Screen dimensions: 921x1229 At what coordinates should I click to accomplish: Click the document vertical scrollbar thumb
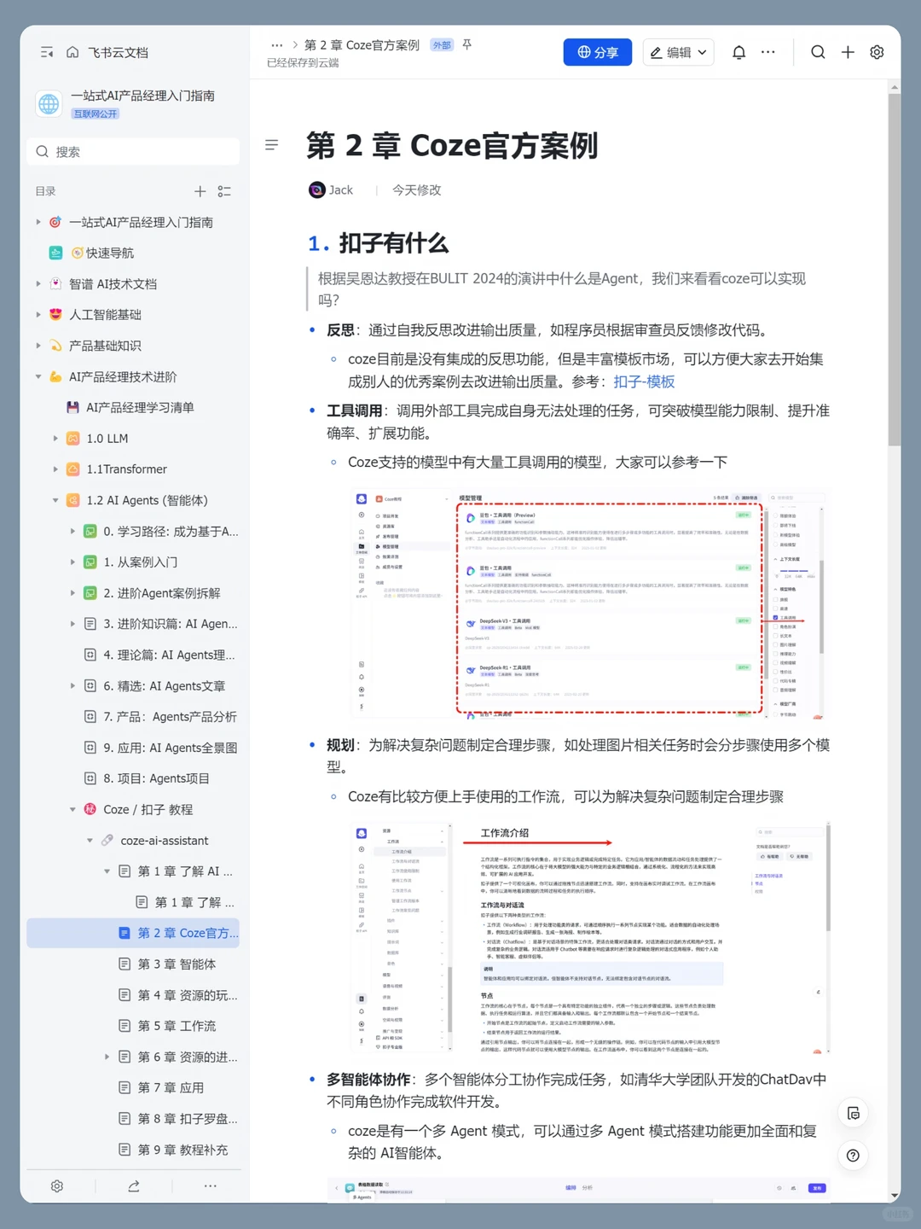[894, 270]
